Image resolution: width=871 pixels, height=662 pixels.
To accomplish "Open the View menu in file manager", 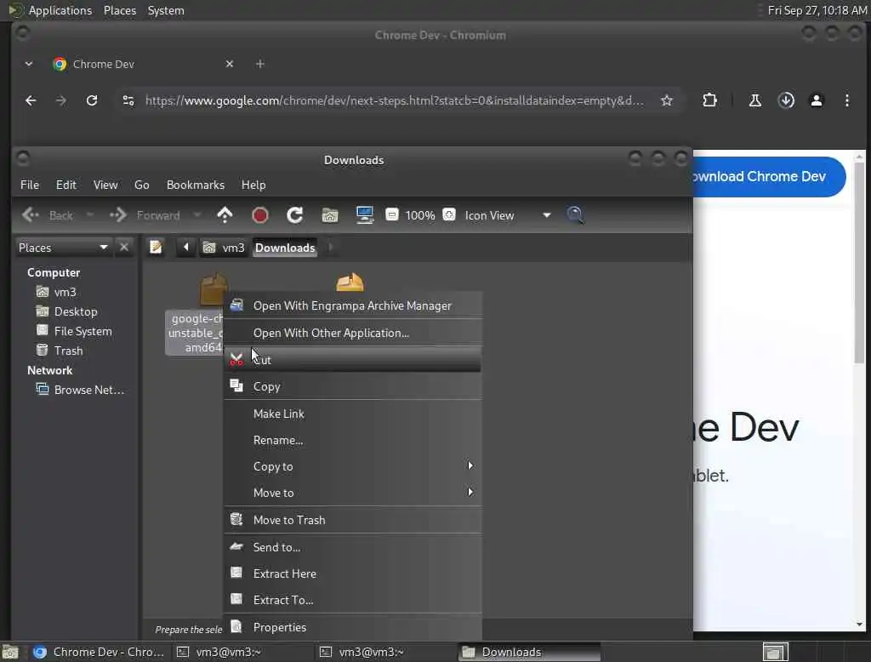I will pyautogui.click(x=105, y=185).
